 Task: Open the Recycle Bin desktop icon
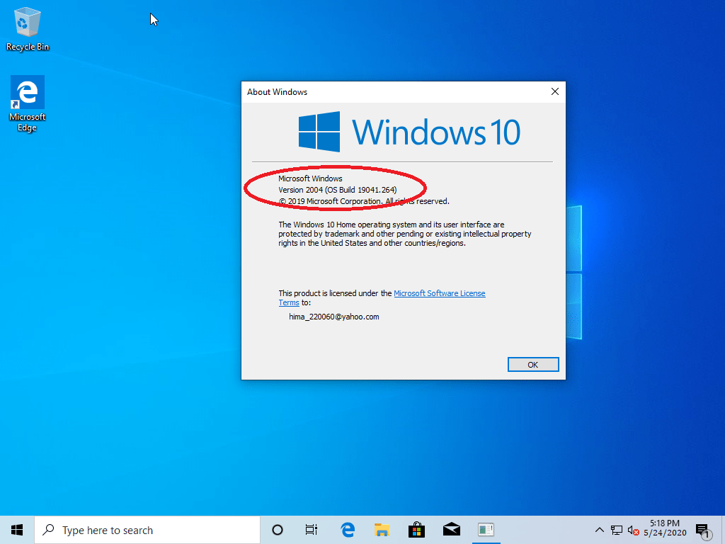(28, 28)
